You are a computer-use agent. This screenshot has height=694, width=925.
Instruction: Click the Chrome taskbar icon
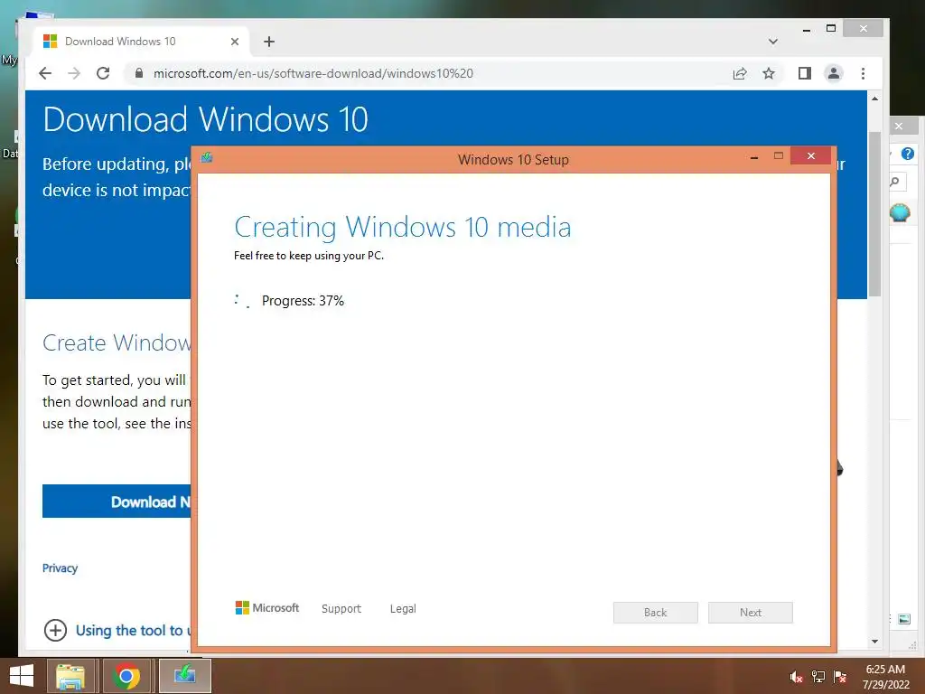point(126,676)
